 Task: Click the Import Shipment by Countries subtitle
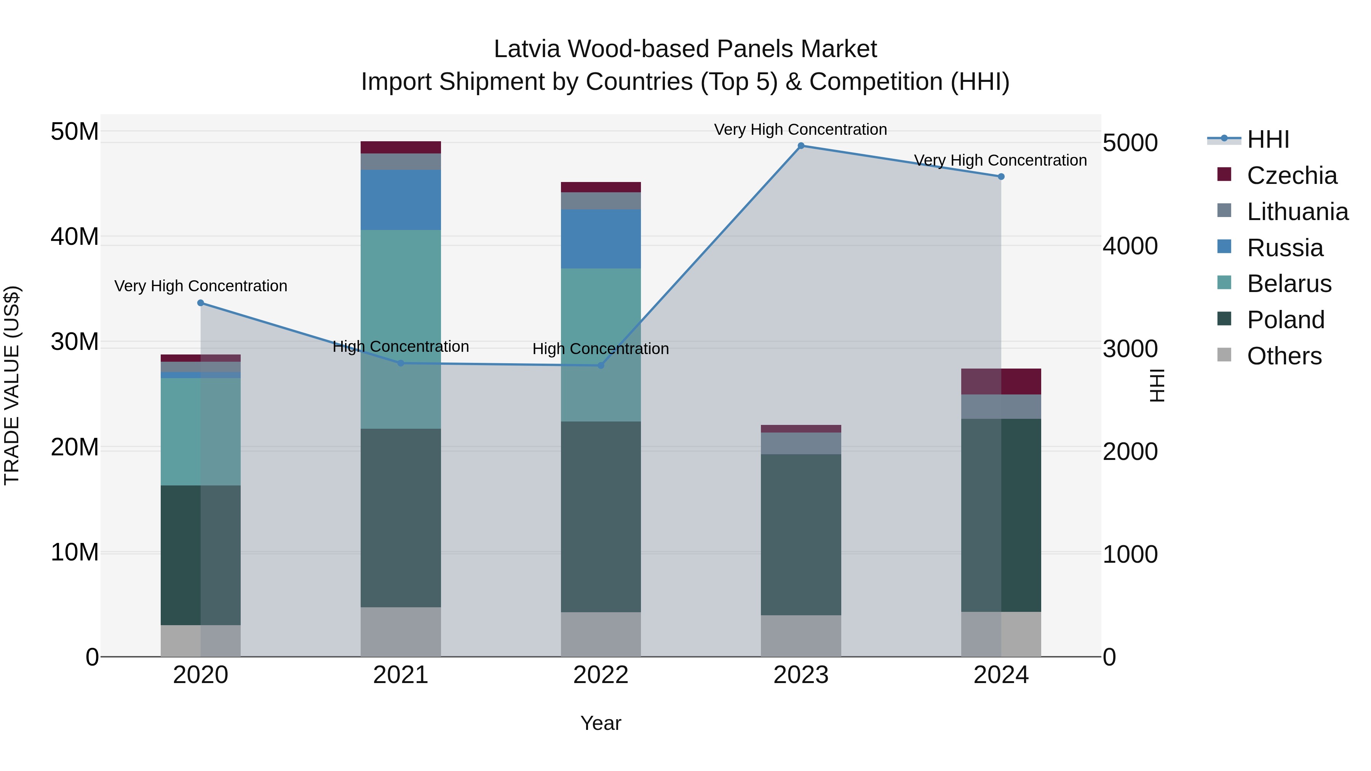(x=685, y=82)
